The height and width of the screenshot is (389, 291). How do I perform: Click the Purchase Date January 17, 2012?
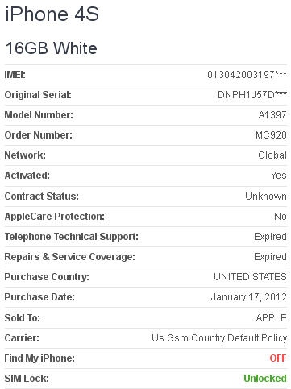point(249,297)
